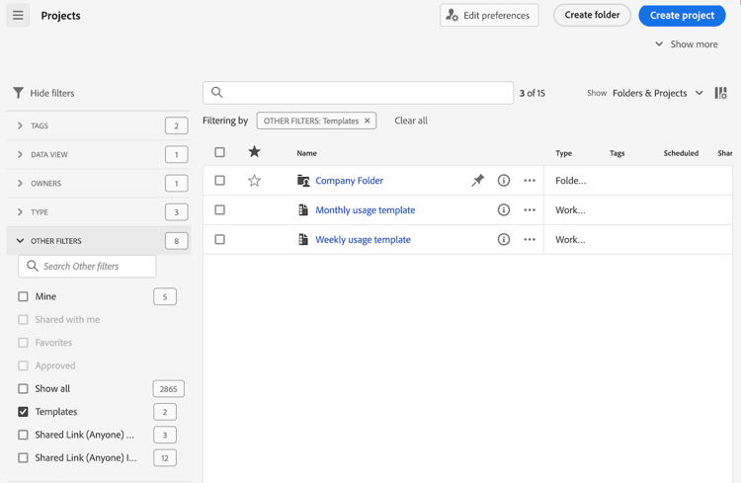Expand the TAGS filter section
This screenshot has height=483, width=741.
tap(21, 126)
